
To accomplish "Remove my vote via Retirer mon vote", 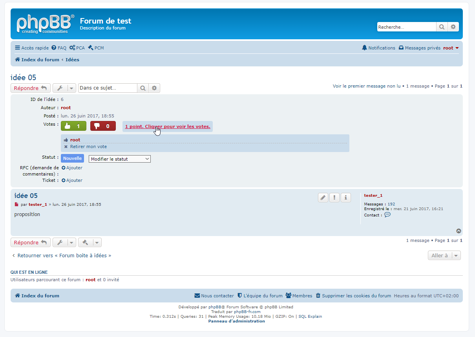I will tap(88, 147).
